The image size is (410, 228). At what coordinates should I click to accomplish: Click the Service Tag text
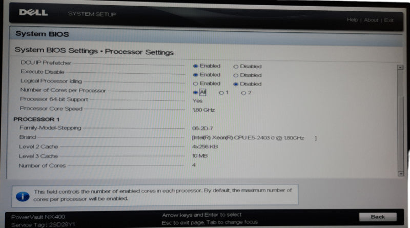pos(43,224)
